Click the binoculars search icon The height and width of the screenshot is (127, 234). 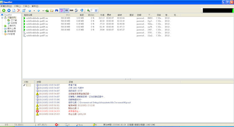coord(56,10)
